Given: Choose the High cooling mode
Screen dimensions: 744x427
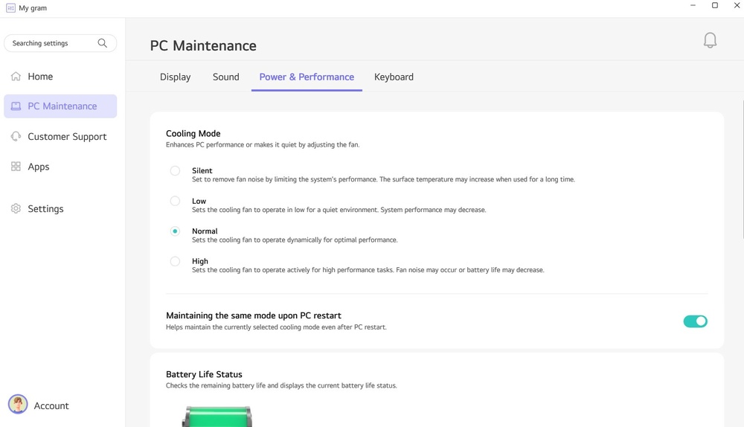Looking at the screenshot, I should [x=175, y=261].
